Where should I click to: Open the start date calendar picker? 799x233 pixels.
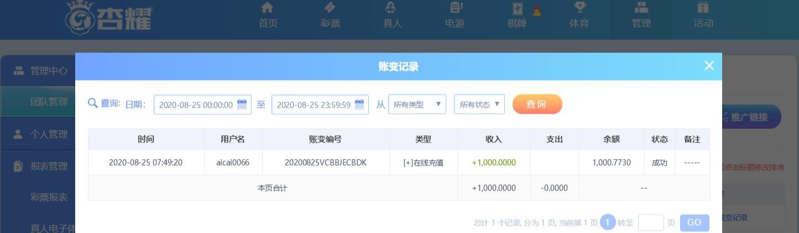pos(242,104)
